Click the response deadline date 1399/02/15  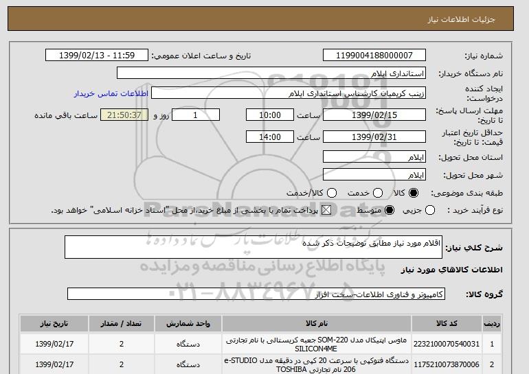[374, 115]
